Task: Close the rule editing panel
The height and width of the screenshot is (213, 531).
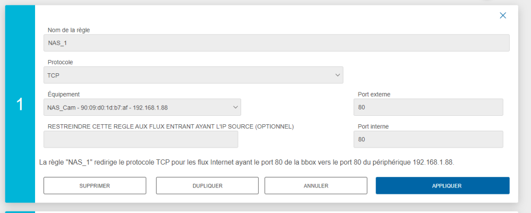Action: [503, 16]
